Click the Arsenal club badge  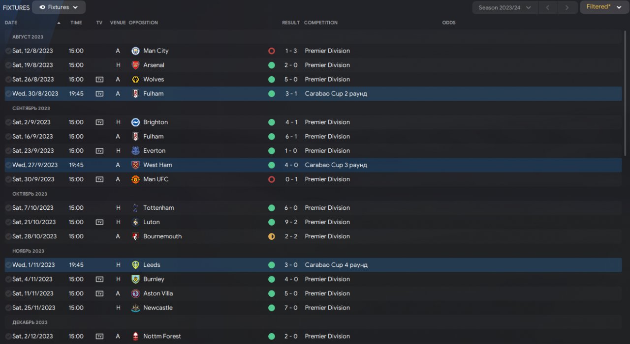pos(135,65)
